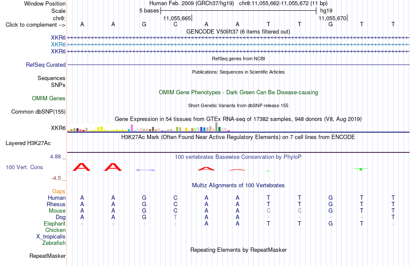This screenshot has width=410, height=266.
Task: Open 'Gene Expression in 54 tissues from GTEx' title
Action: [238, 119]
